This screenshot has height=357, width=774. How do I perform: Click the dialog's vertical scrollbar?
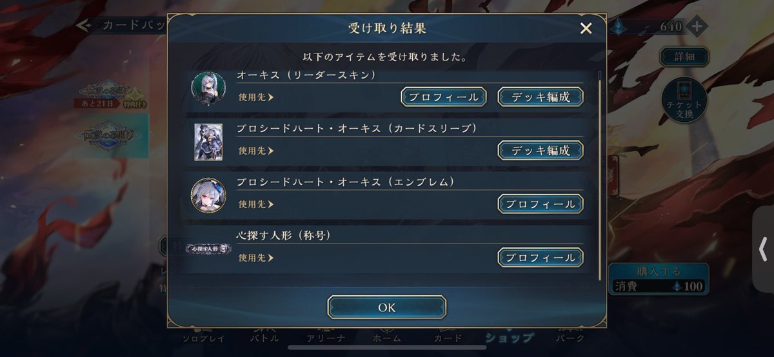[x=600, y=174]
